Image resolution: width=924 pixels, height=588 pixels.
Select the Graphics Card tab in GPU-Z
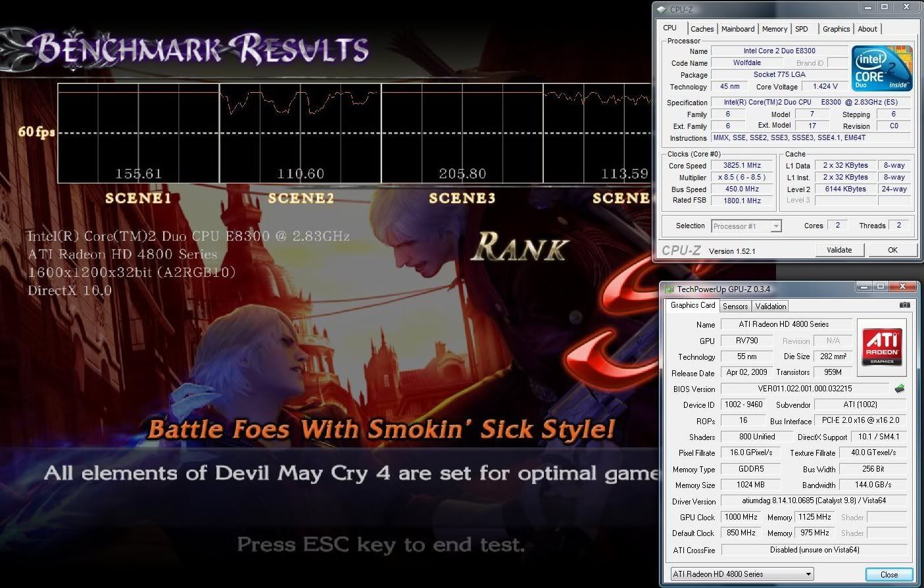click(693, 305)
